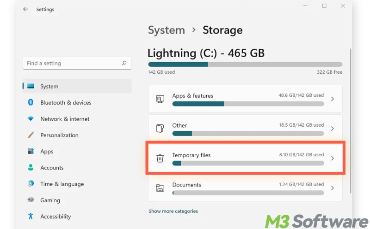370x229 pixels.
Task: Click the Documents folder icon
Action: pos(160,188)
